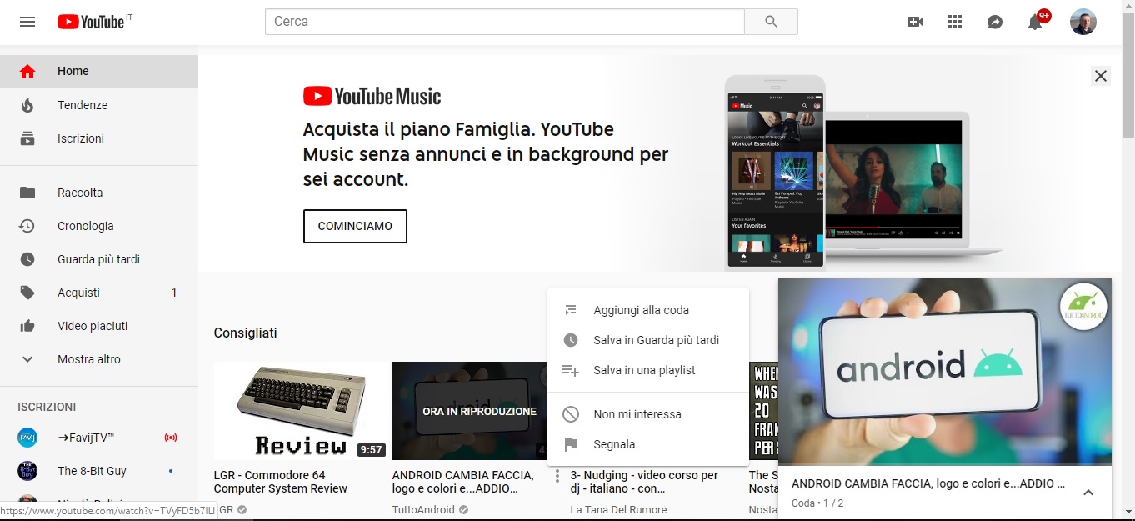Click the ISCRIZIONI section header
Viewport: 1135px width, 521px height.
coord(47,407)
